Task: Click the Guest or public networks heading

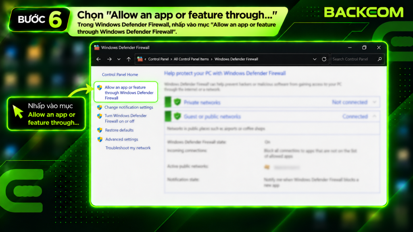Action: [x=212, y=116]
